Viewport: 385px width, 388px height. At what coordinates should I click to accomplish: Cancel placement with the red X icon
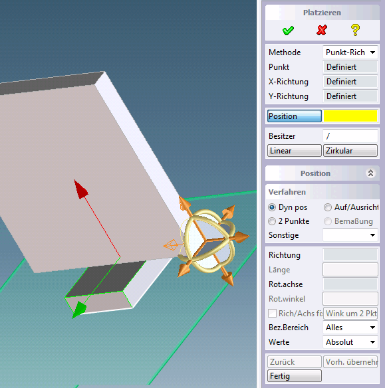pyautogui.click(x=322, y=30)
